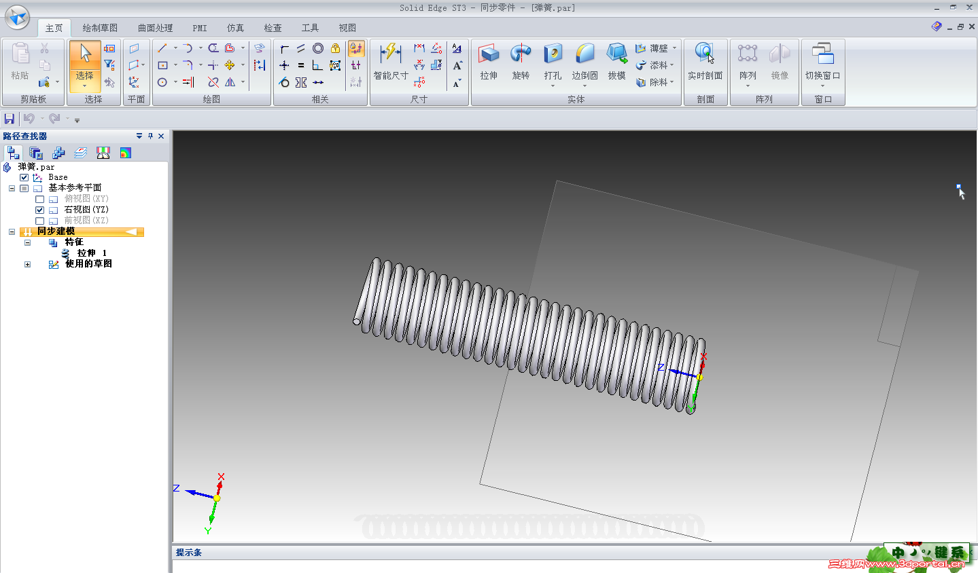Screen dimensions: 978x573
Task: Enable the 俯视图 (XY) plane checkbox
Action: tap(39, 199)
